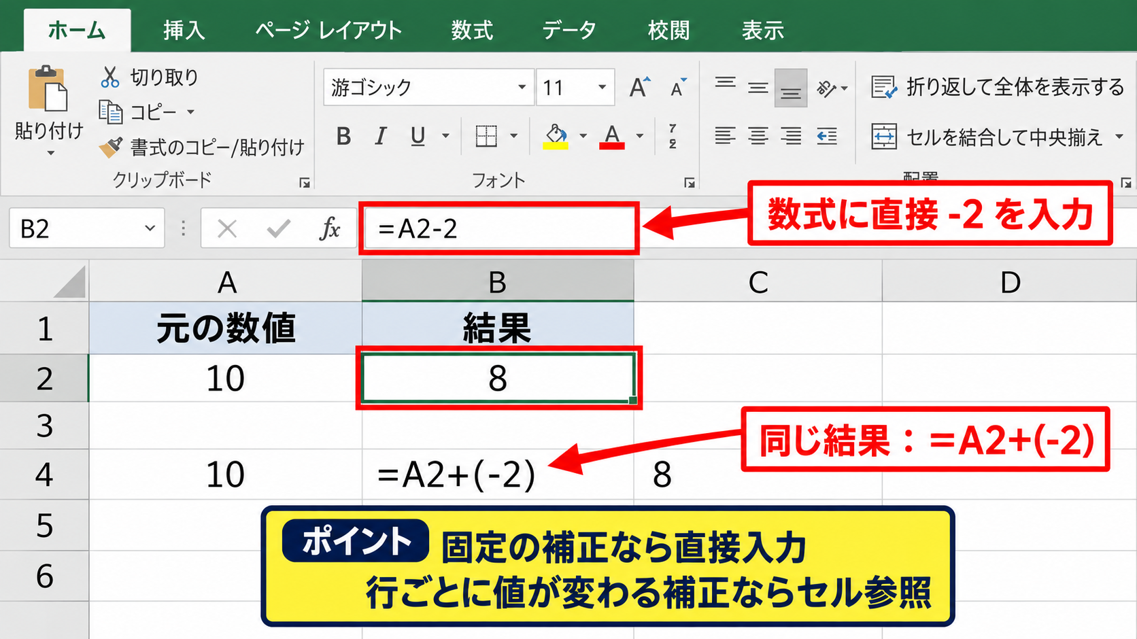
Task: Open merge and center dropdown arrow
Action: click(1119, 137)
